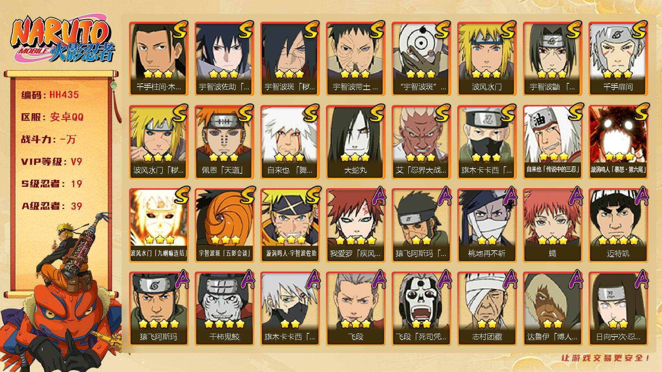Click the A rank badge on 日向宁次 card
The width and height of the screenshot is (662, 372).
[641, 279]
